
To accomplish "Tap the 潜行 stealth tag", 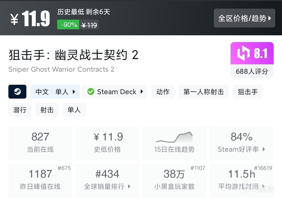I will pyautogui.click(x=20, y=110).
